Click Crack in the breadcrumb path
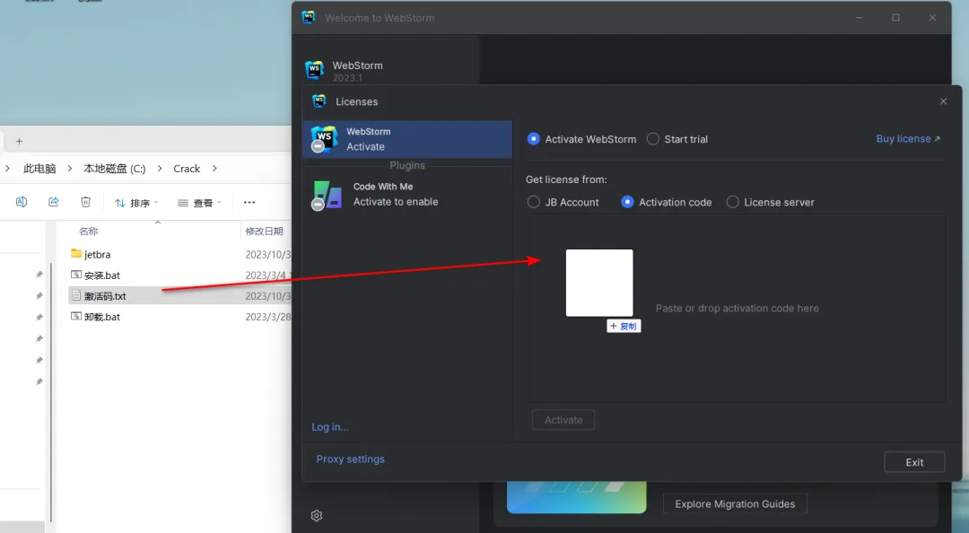This screenshot has height=533, width=969. pos(187,168)
